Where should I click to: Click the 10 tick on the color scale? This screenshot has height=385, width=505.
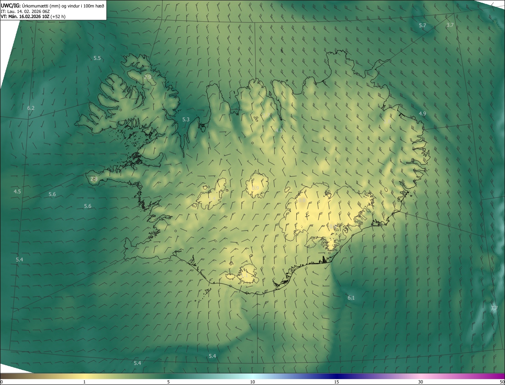[x=252, y=382]
